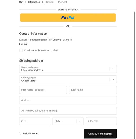Click Continue to shipping button
Image resolution: width=136 pixels, height=139 pixels.
coord(100,134)
